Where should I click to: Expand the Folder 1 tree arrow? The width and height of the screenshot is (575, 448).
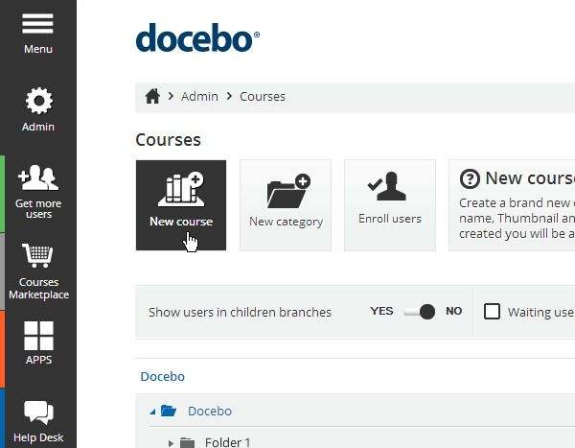171,443
